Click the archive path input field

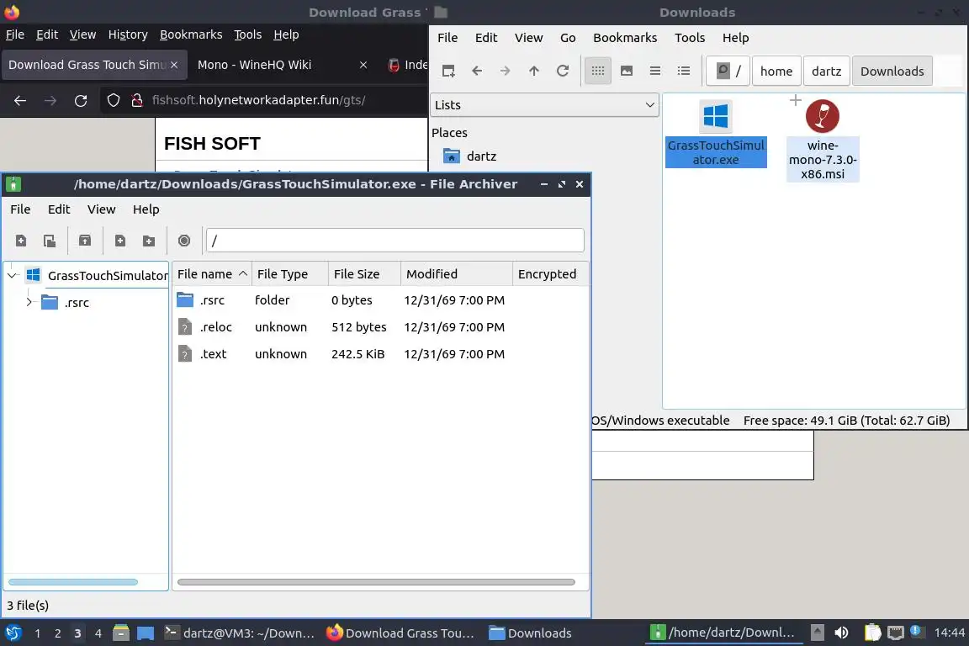(394, 241)
